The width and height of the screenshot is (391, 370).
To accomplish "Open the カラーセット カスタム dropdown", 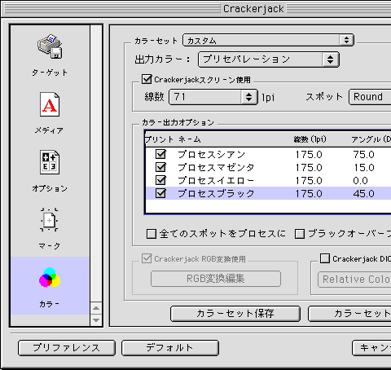I will (x=268, y=40).
